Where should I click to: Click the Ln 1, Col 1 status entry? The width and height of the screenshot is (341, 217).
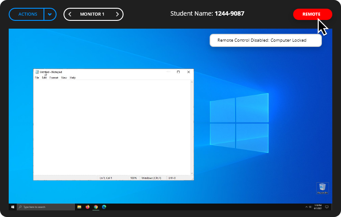tap(106, 178)
